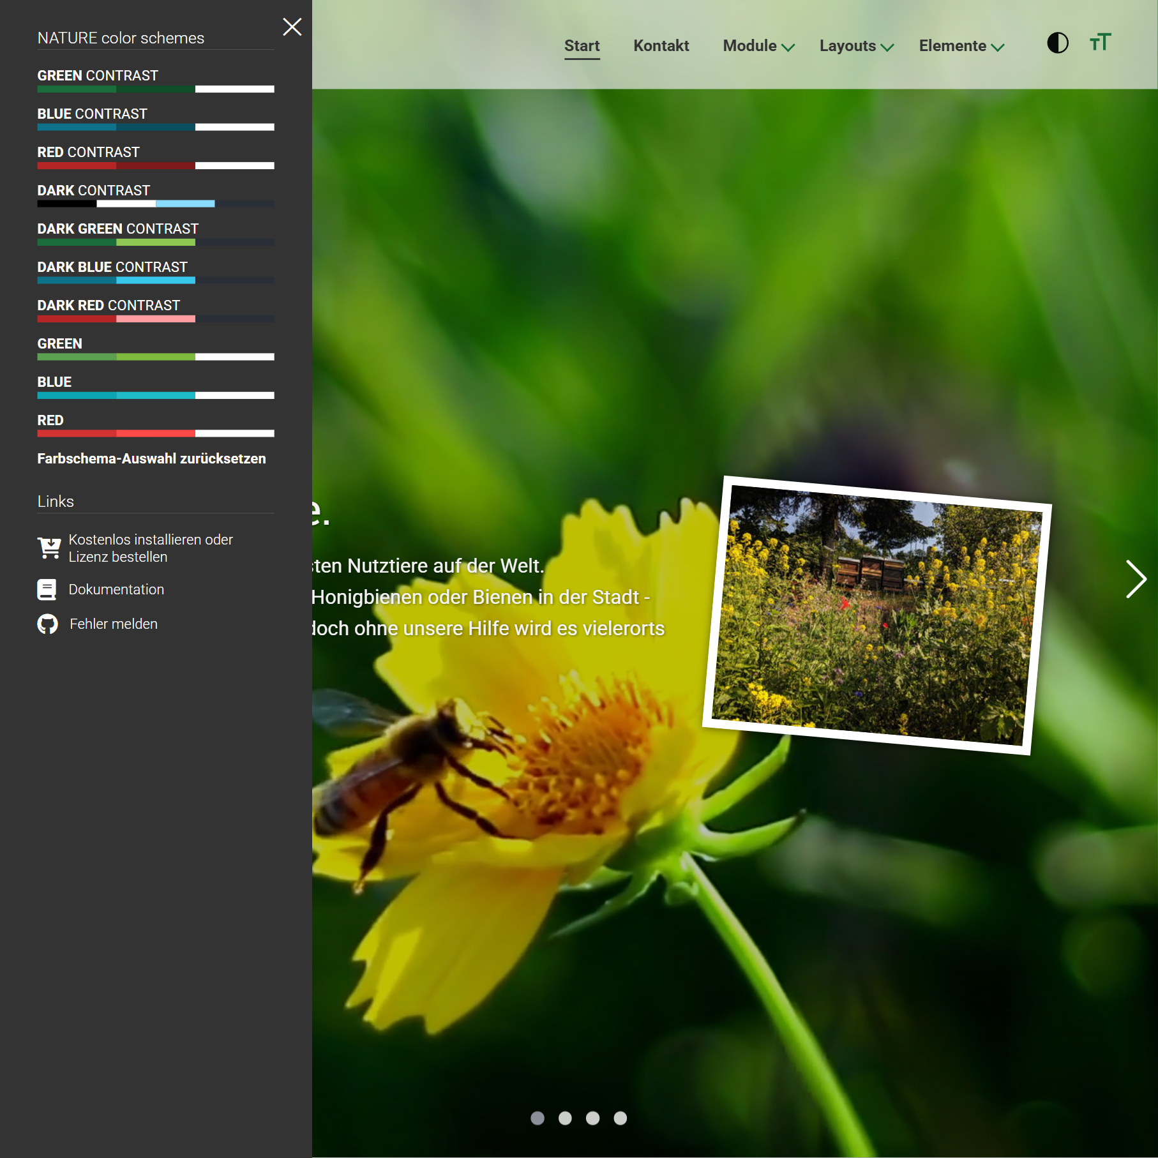Advance slider with the right arrow
Screen dimensions: 1158x1158
(x=1136, y=578)
